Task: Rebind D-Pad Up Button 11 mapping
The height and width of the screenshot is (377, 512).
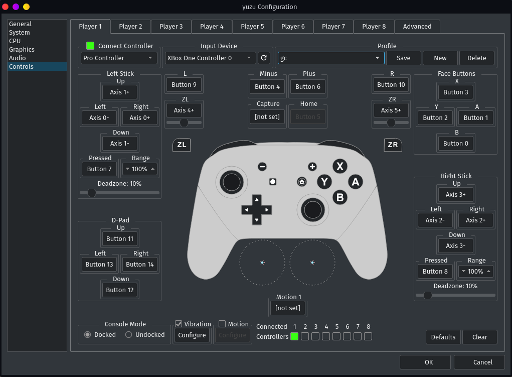Action: pos(119,238)
